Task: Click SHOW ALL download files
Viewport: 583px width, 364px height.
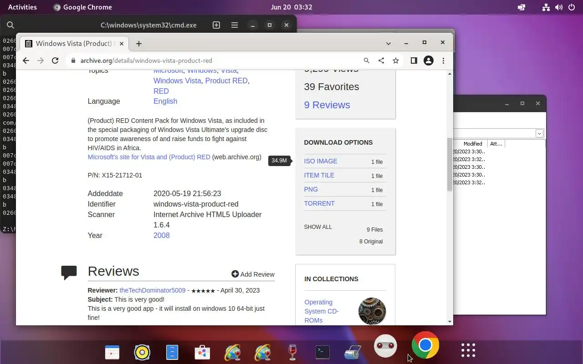Action: tap(318, 227)
